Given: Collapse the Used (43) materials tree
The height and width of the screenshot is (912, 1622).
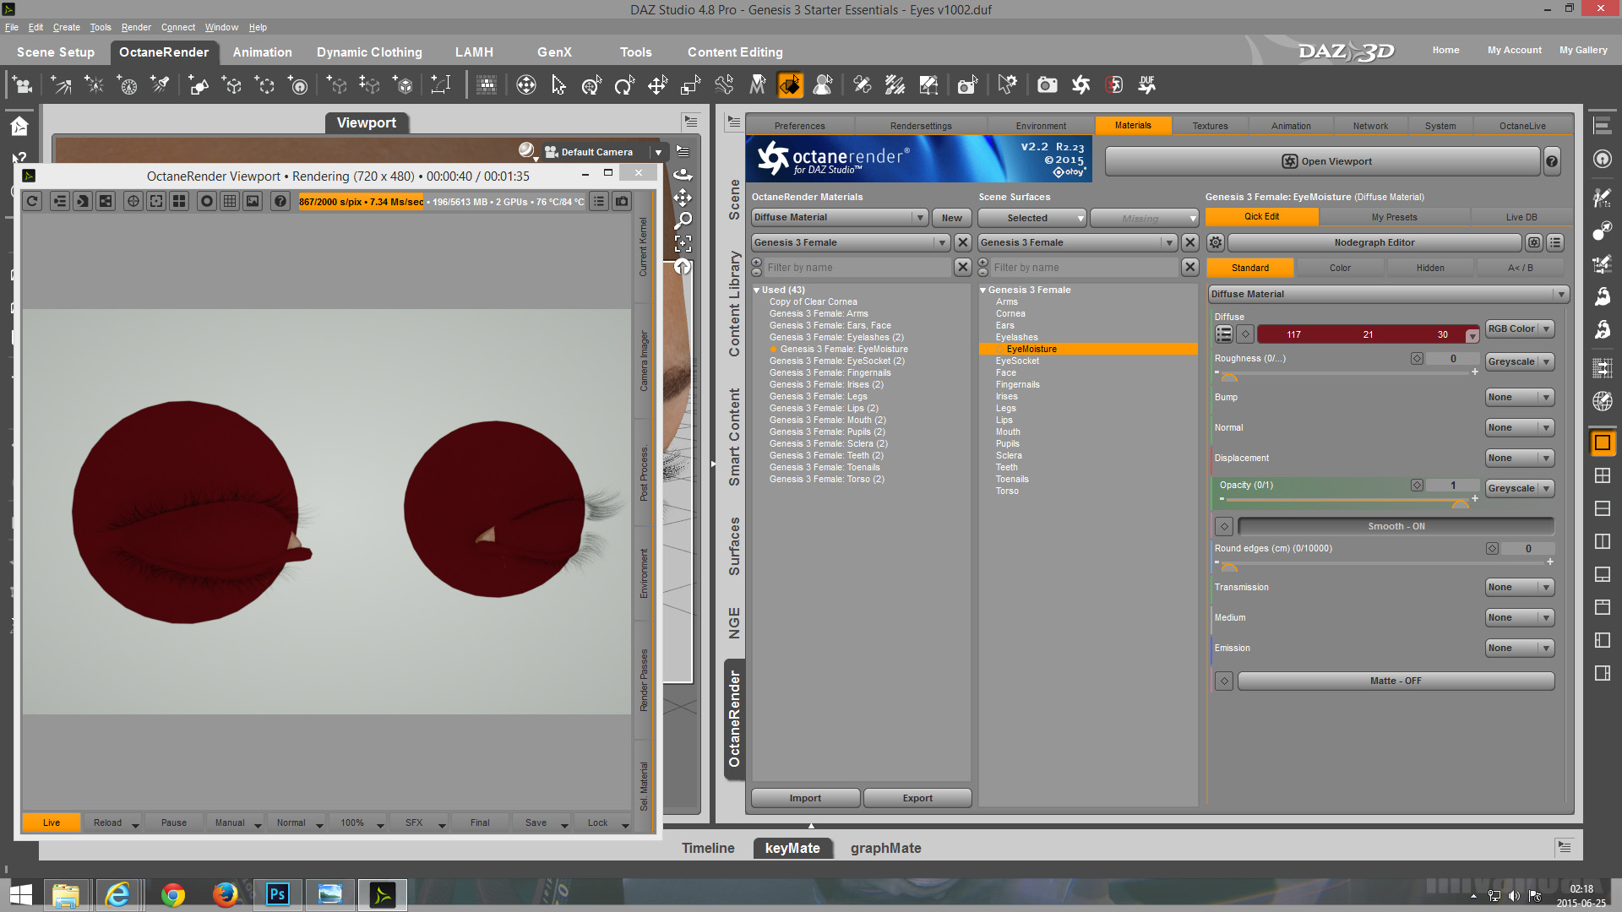Looking at the screenshot, I should click(757, 290).
